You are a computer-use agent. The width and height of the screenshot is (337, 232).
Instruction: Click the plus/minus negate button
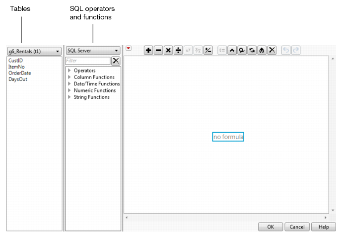click(208, 50)
